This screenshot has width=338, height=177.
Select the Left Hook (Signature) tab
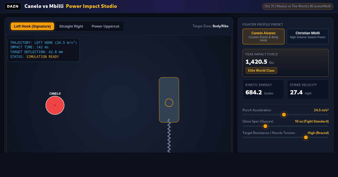pyautogui.click(x=32, y=26)
